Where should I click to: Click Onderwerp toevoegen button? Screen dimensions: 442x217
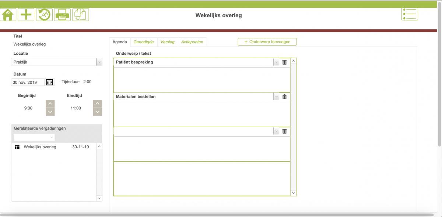[267, 42]
